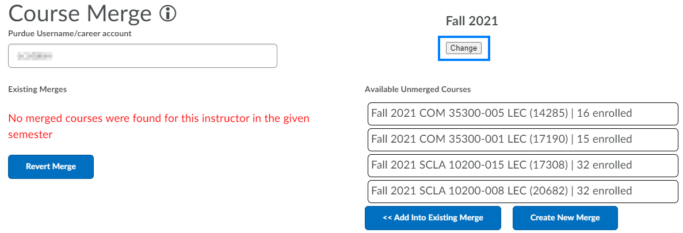Choose the SCLA 10200-015 LEC course
Screen dimensions: 683x233
522,165
